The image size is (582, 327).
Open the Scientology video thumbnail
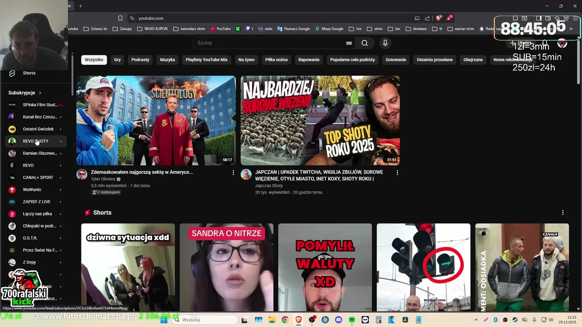[156, 120]
